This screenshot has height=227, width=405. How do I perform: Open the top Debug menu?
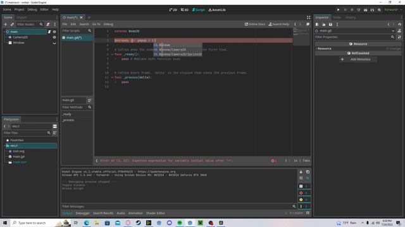click(32, 9)
